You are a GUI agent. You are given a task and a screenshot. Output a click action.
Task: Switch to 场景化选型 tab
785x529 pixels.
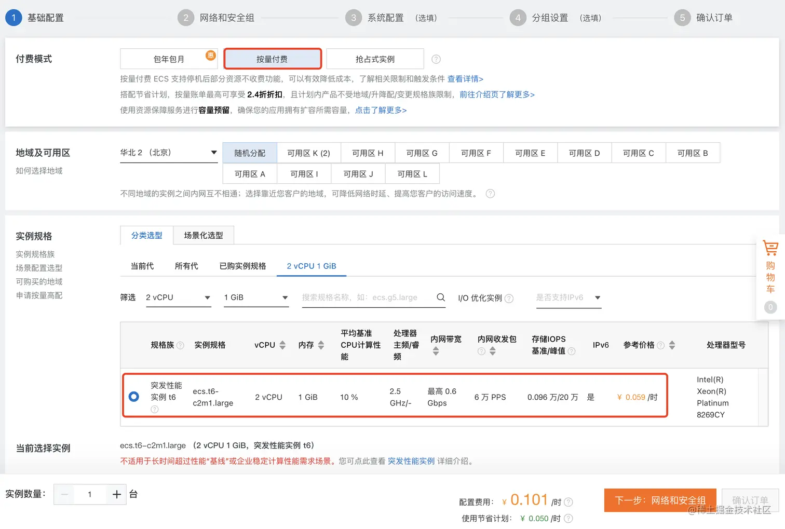(204, 235)
